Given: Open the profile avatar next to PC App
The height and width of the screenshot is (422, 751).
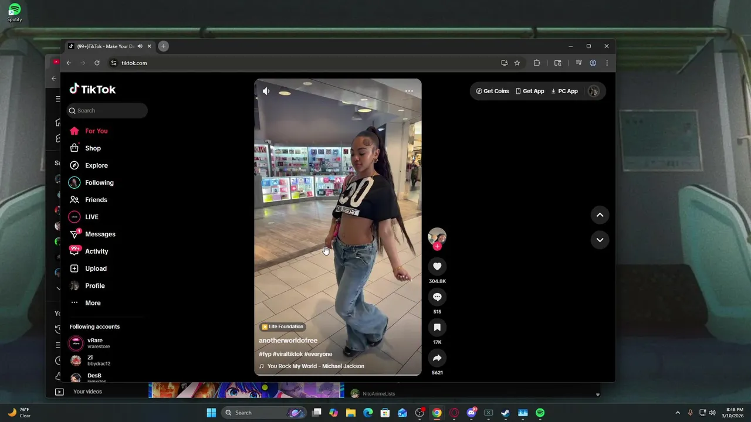Looking at the screenshot, I should tap(594, 91).
